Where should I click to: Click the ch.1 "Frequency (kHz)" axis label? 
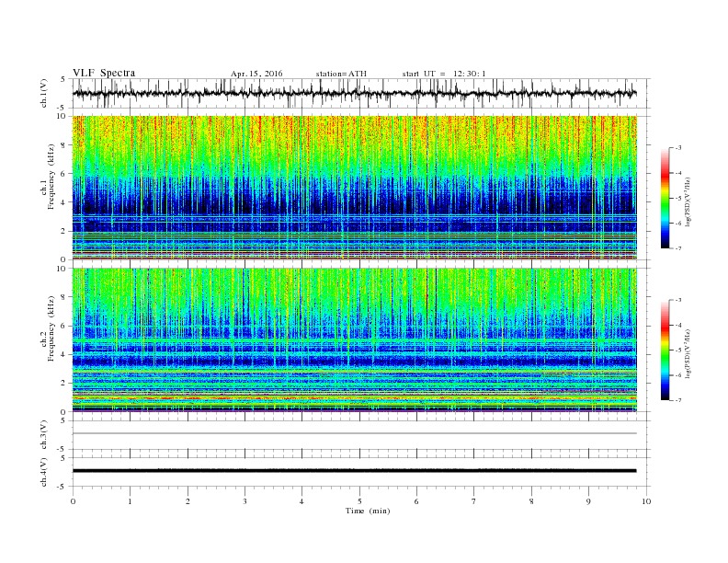click(x=51, y=177)
